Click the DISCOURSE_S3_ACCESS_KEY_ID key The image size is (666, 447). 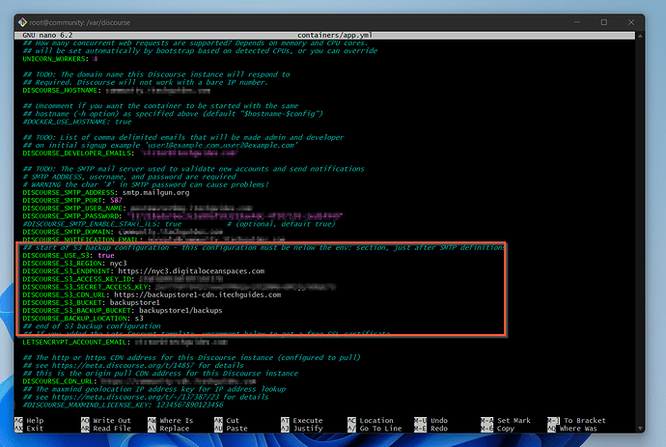click(x=78, y=279)
